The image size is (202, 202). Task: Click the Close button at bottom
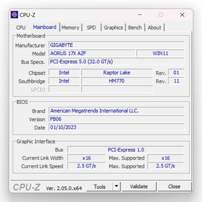click(x=175, y=186)
